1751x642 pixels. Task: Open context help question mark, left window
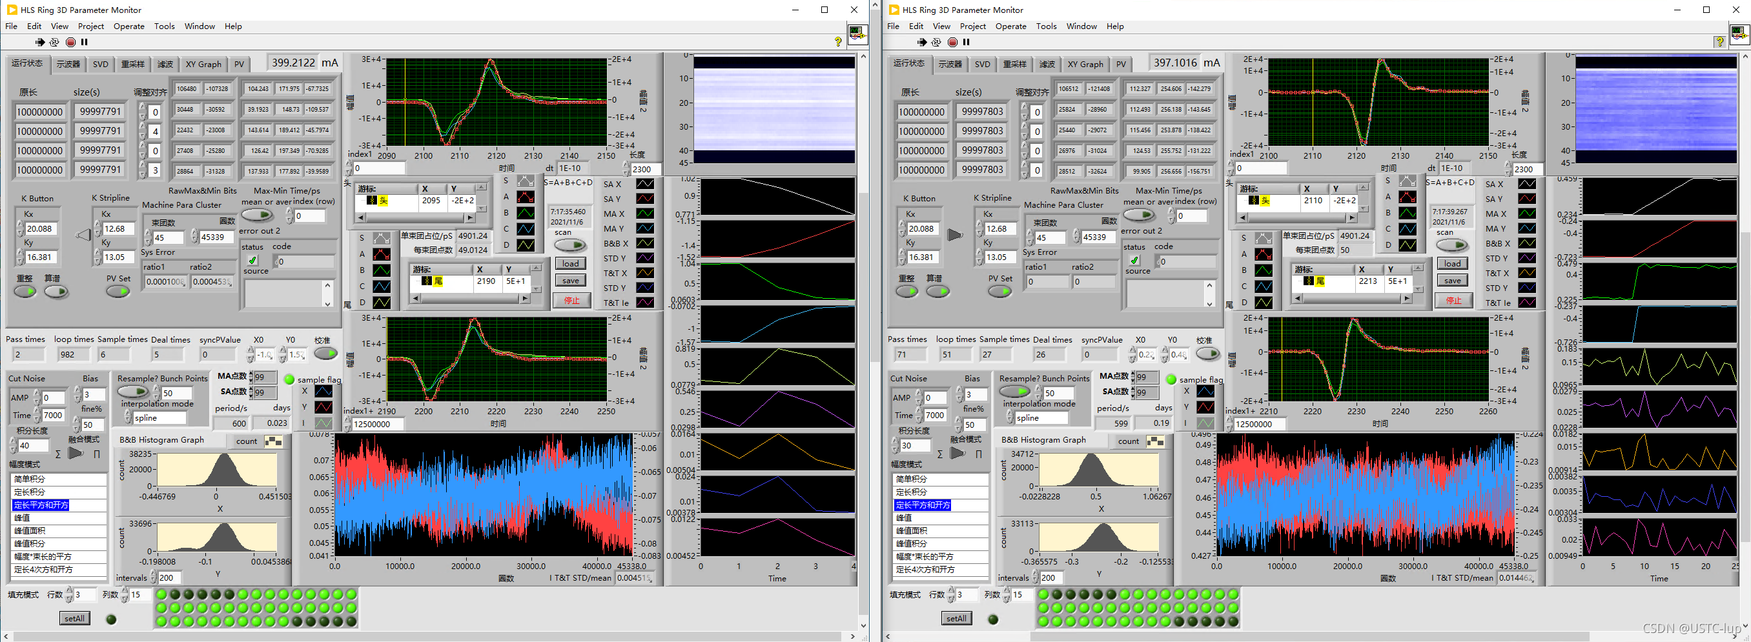(x=837, y=42)
